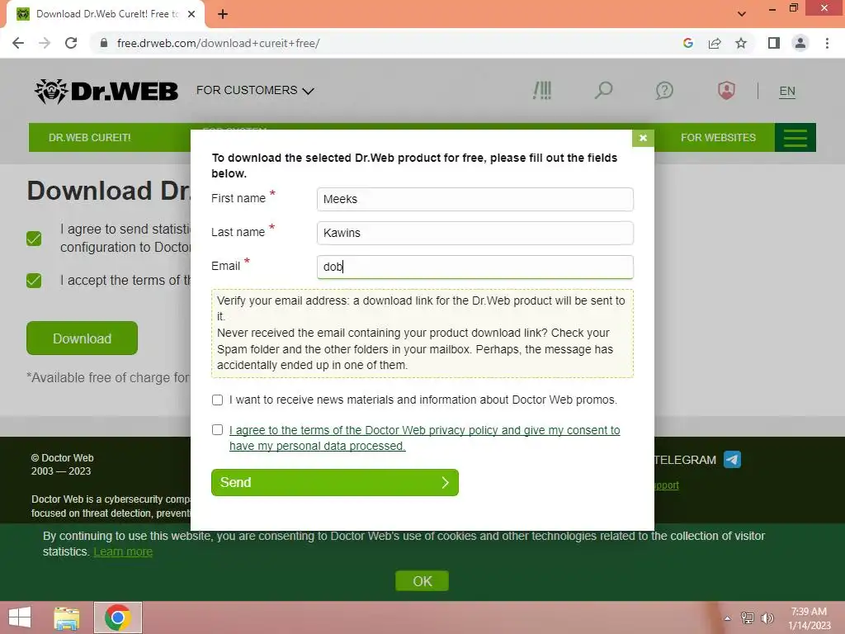The height and width of the screenshot is (634, 845).
Task: Uncheck the accept the terms box
Action: (34, 281)
